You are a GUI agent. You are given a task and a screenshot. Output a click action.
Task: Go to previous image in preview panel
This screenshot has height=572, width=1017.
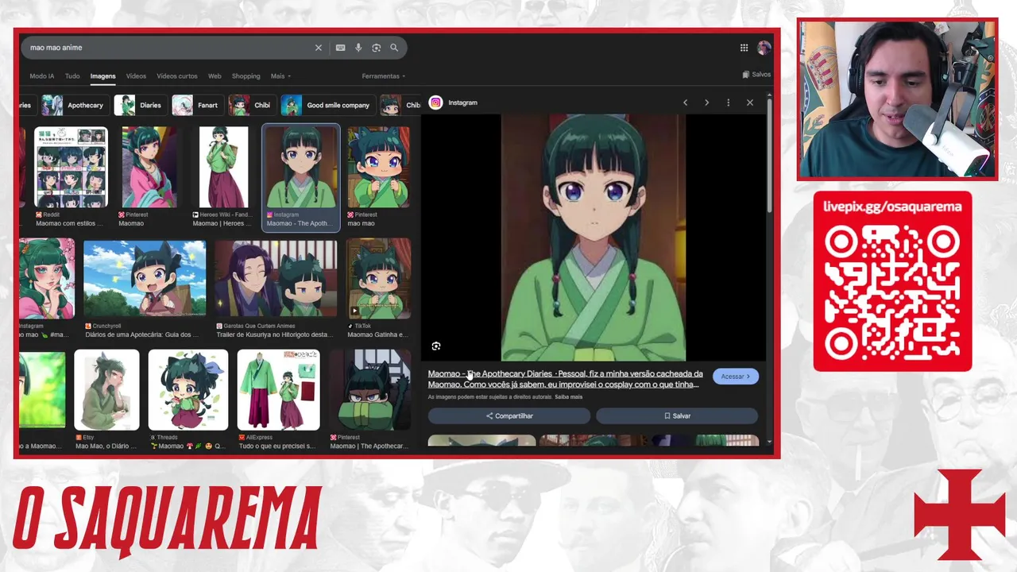pyautogui.click(x=685, y=102)
